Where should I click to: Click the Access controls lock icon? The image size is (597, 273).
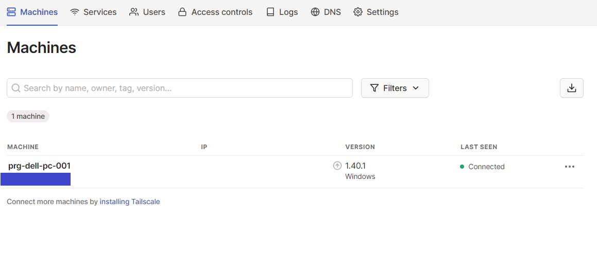[x=182, y=12]
